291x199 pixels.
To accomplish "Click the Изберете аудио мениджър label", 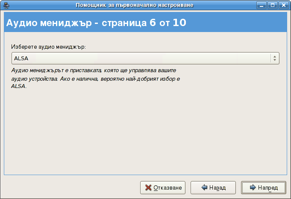I will (x=48, y=47).
